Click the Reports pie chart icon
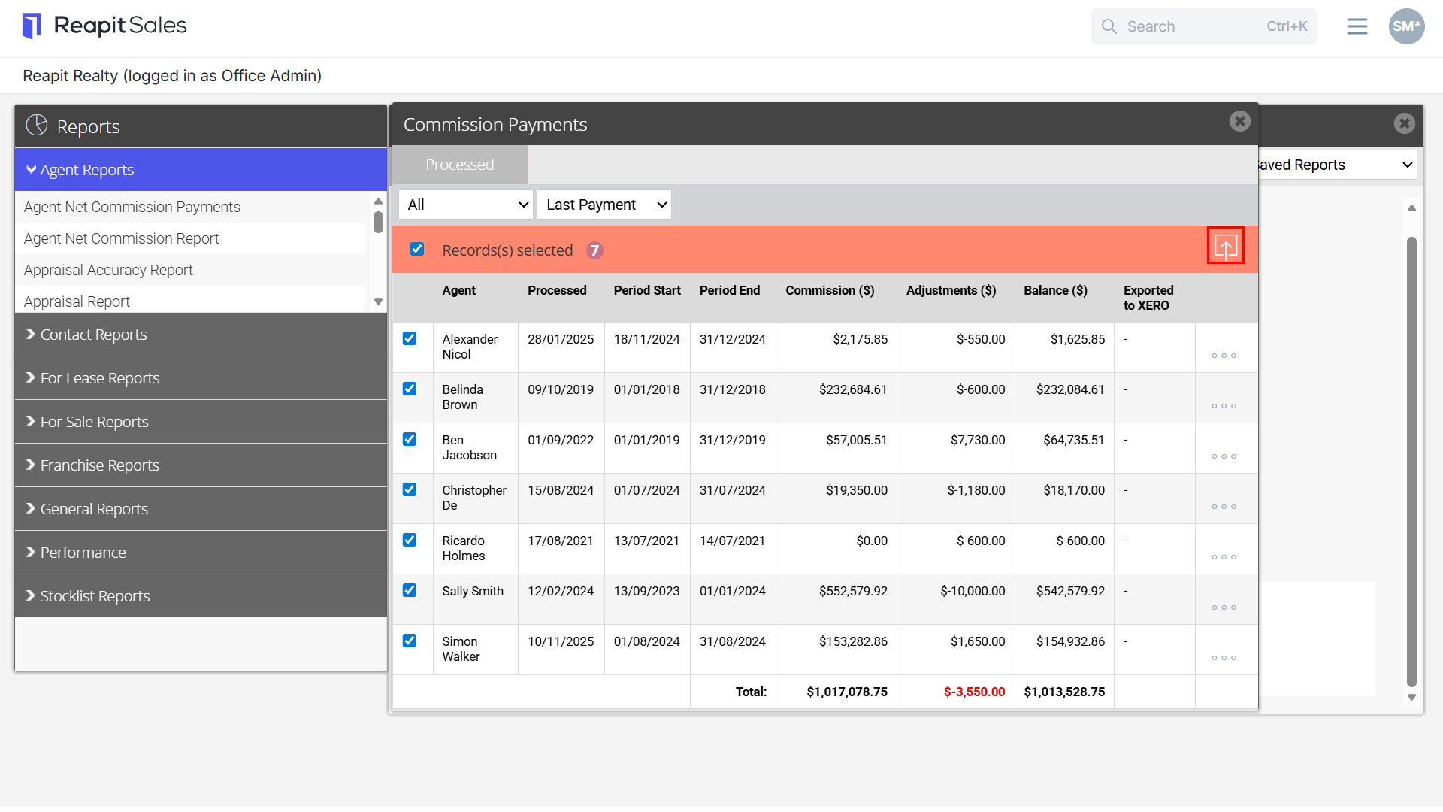1443x812 pixels. 36,126
